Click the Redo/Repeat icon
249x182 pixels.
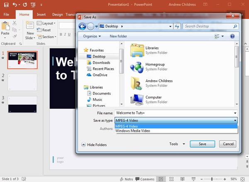pos(25,5)
